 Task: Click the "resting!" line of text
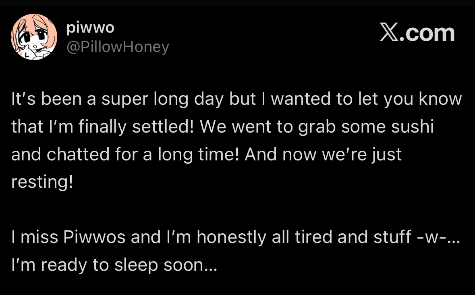[x=42, y=182]
